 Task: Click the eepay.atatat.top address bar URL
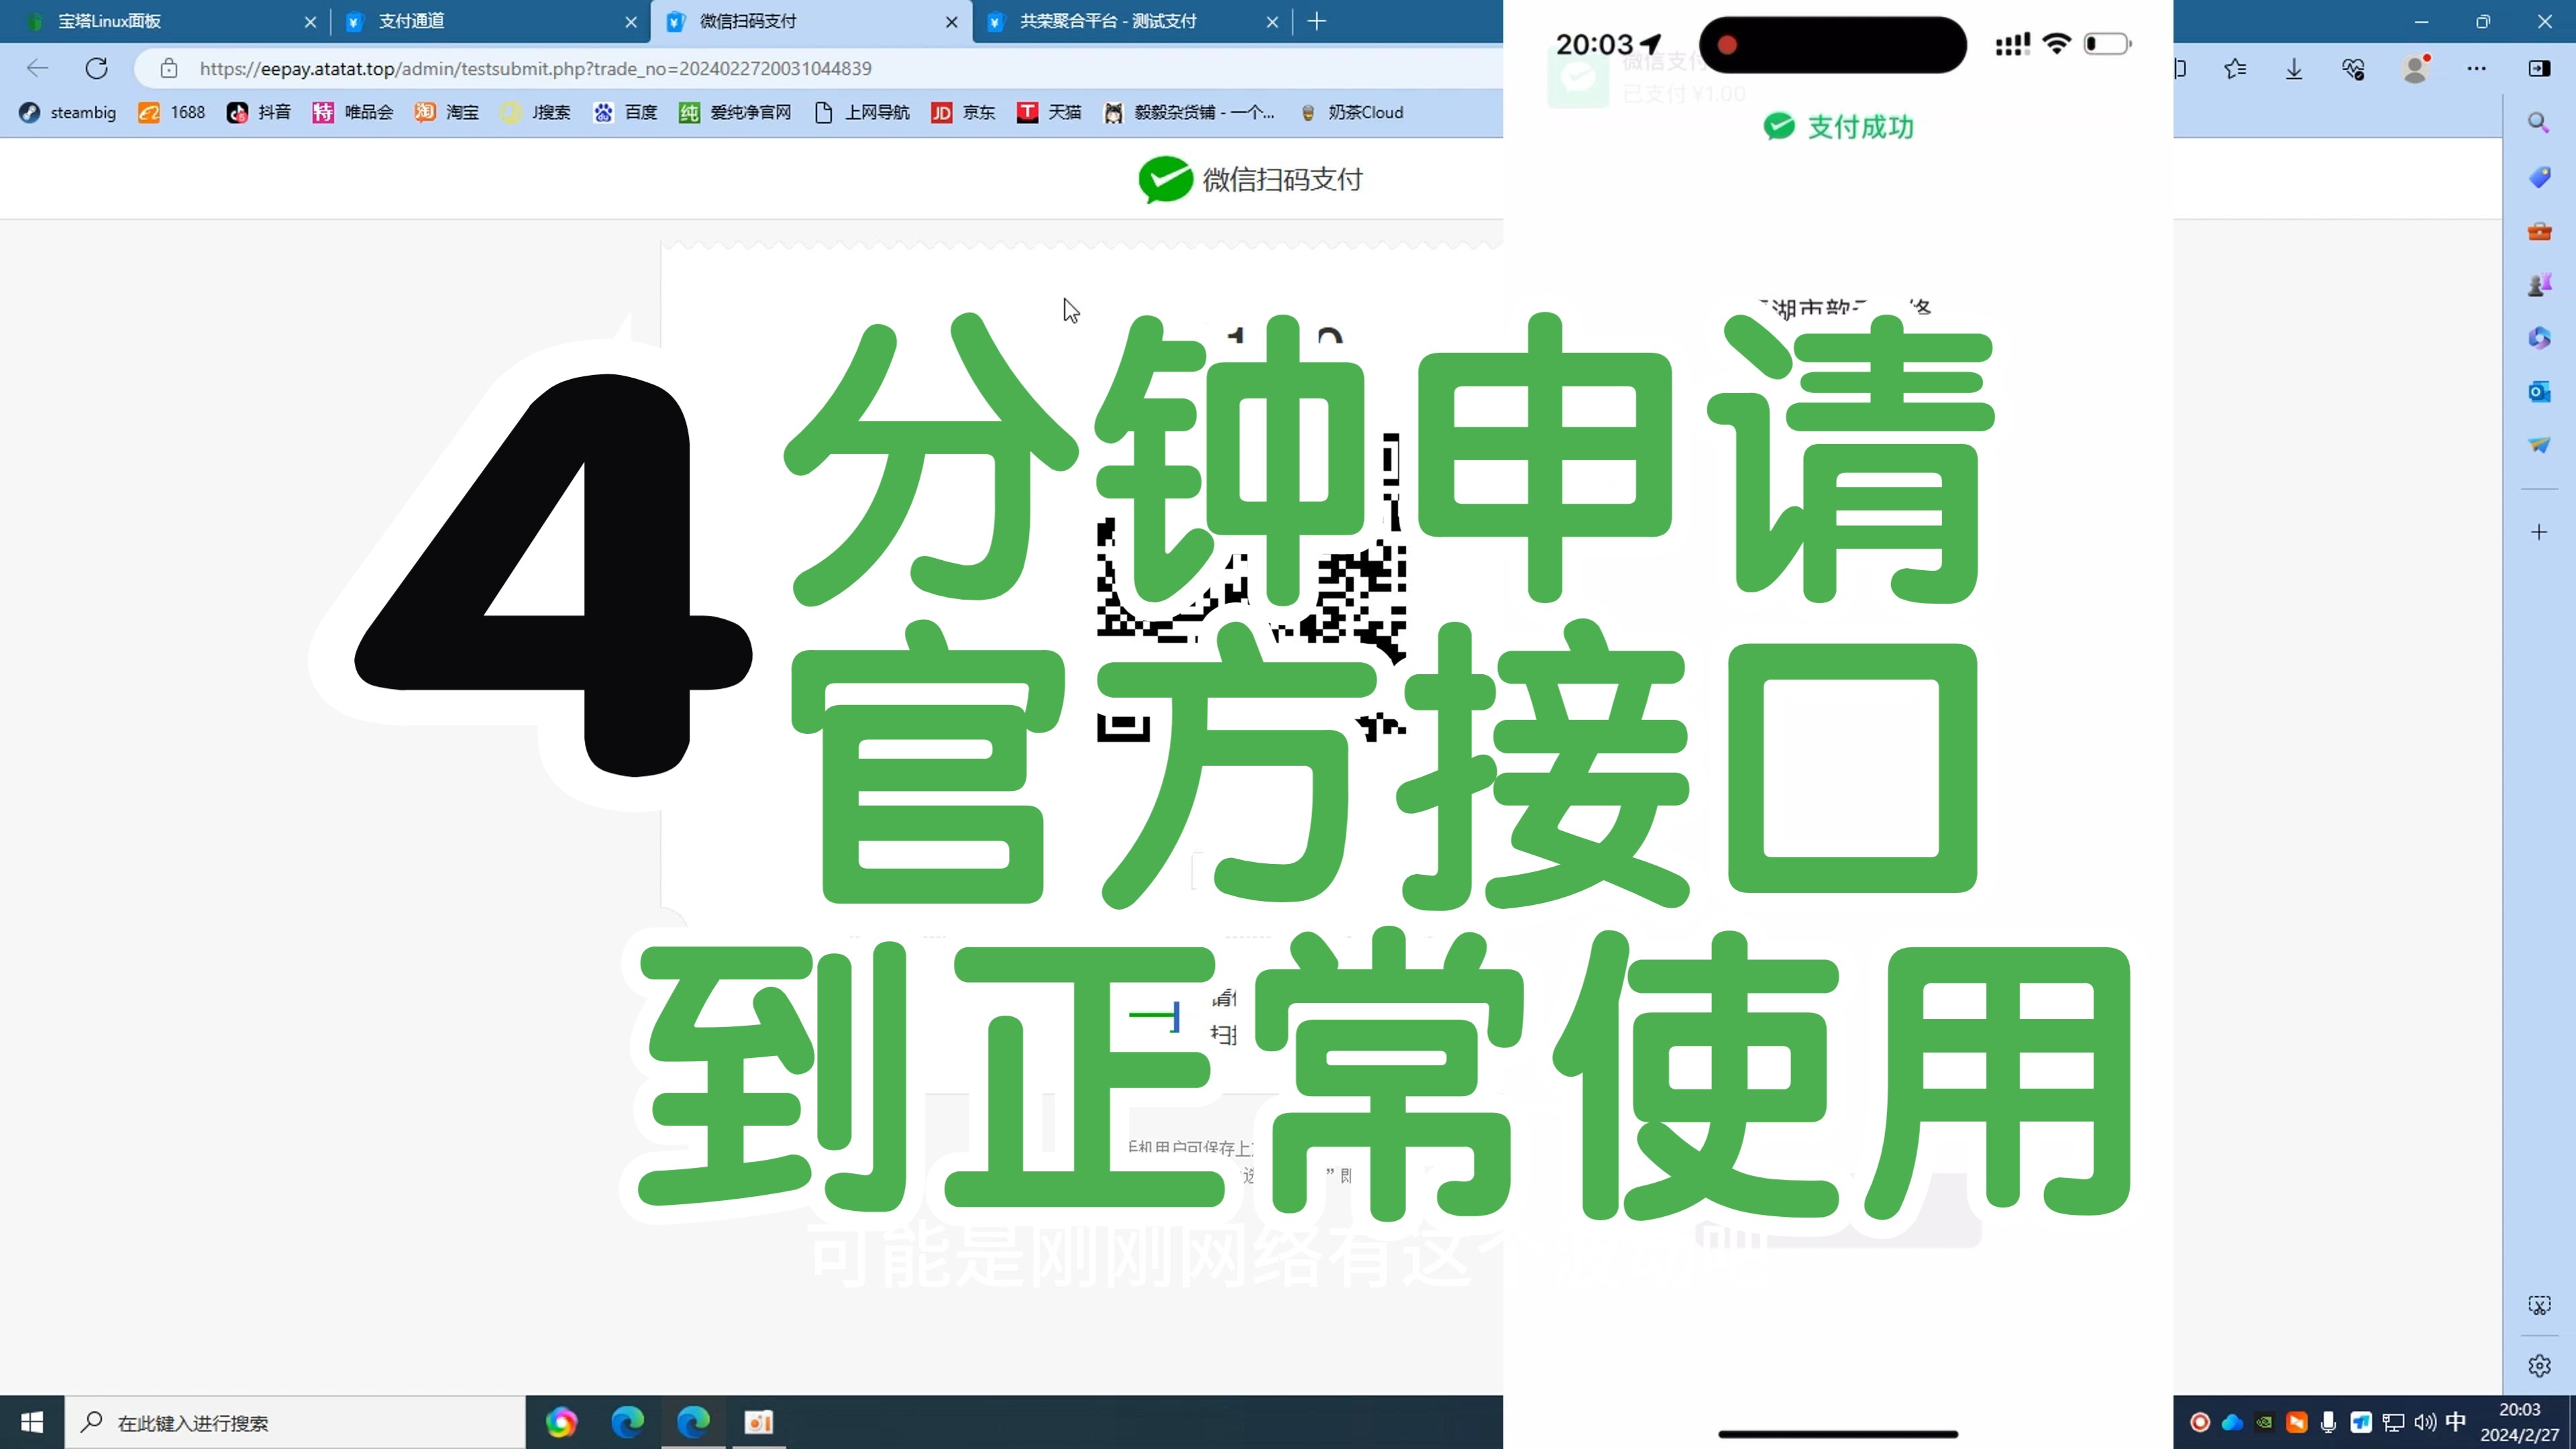click(x=535, y=68)
